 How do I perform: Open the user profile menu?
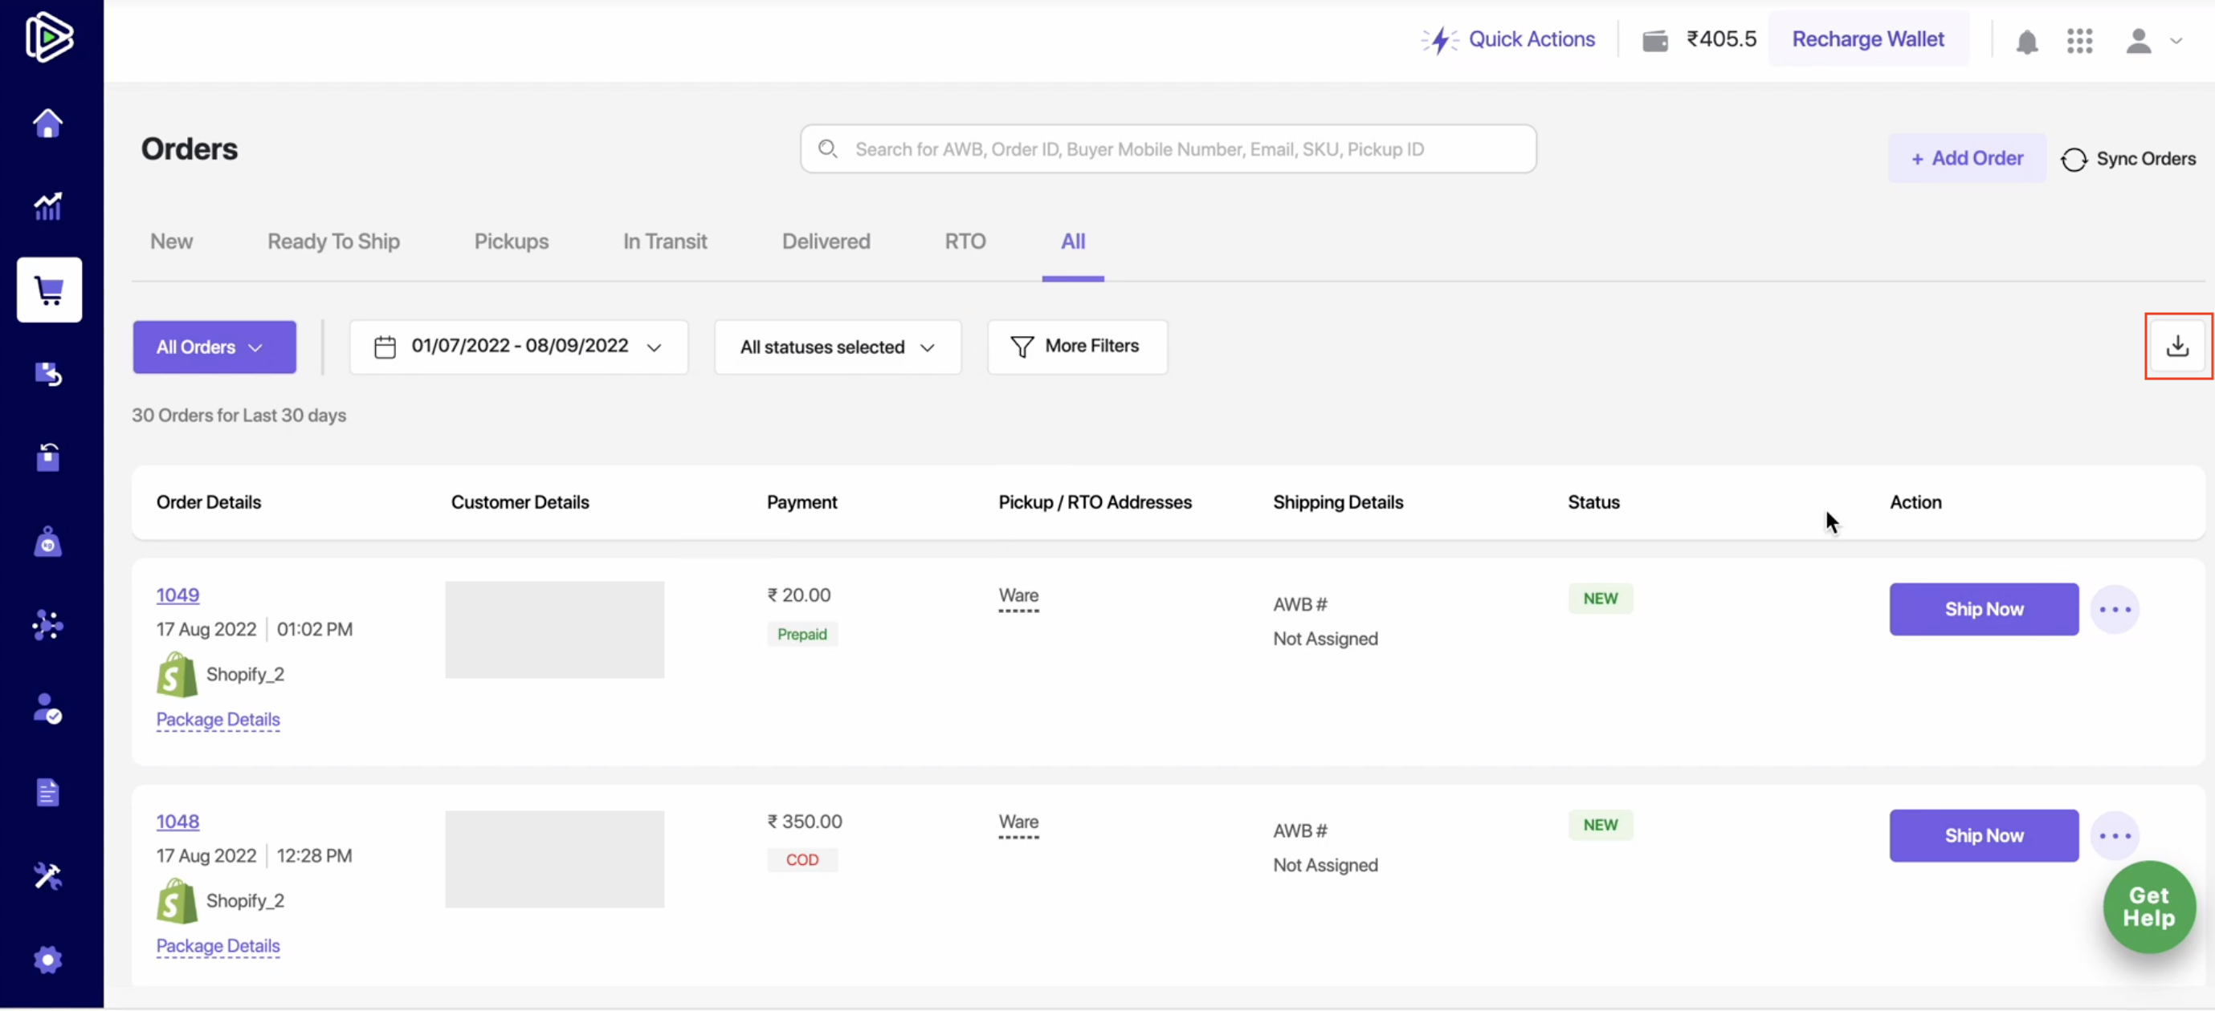(x=2153, y=40)
